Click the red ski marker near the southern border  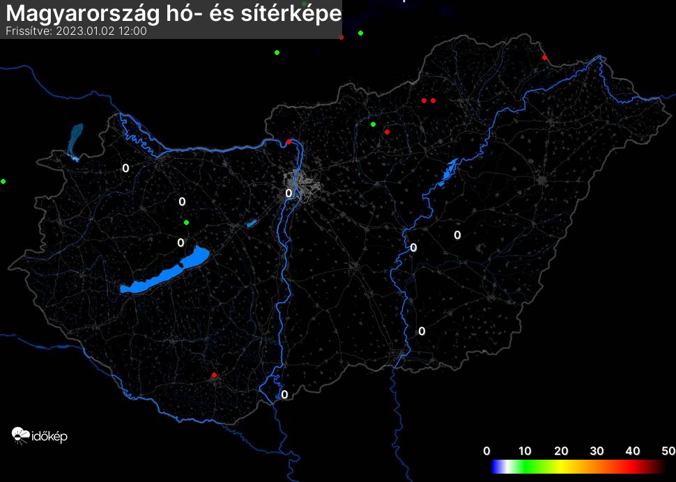click(x=214, y=375)
